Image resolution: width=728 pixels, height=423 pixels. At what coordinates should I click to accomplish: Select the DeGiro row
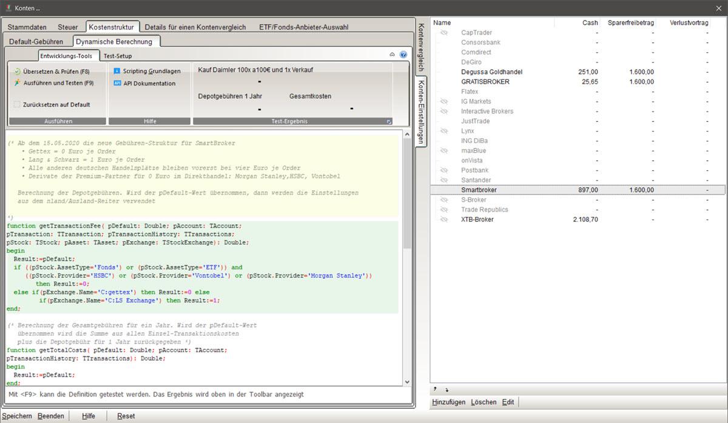coord(578,62)
